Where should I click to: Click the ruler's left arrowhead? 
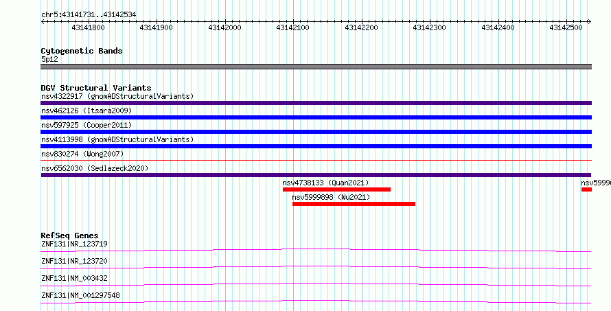pyautogui.click(x=43, y=22)
